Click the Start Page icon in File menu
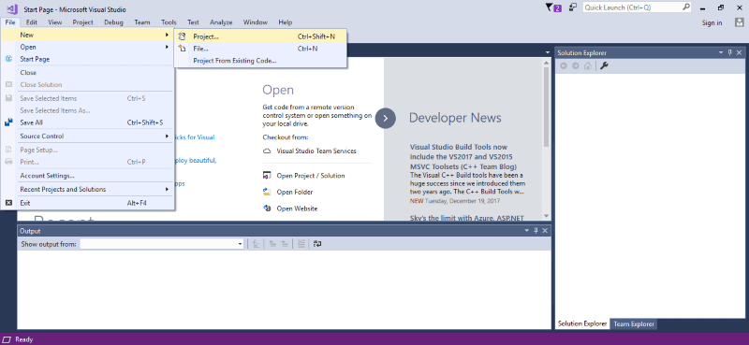This screenshot has height=345, width=749. 8,59
